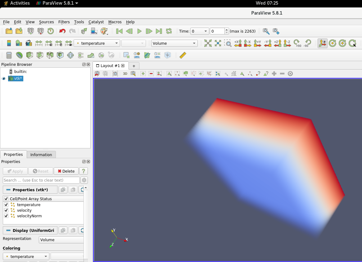This screenshot has height=262, width=362.
Task: Click the ruler measurement tool icon
Action: (183, 55)
